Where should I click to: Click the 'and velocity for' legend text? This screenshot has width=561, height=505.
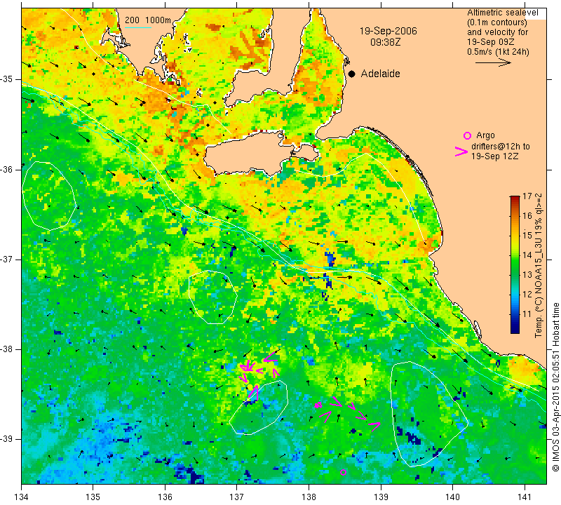(498, 32)
